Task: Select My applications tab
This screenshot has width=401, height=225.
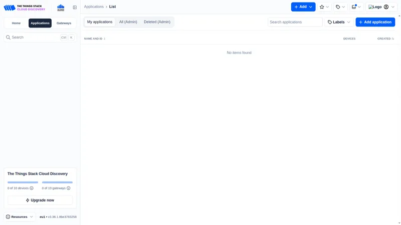Action: pos(100,22)
